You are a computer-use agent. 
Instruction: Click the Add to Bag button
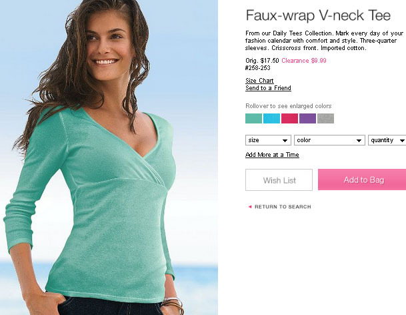(362, 180)
